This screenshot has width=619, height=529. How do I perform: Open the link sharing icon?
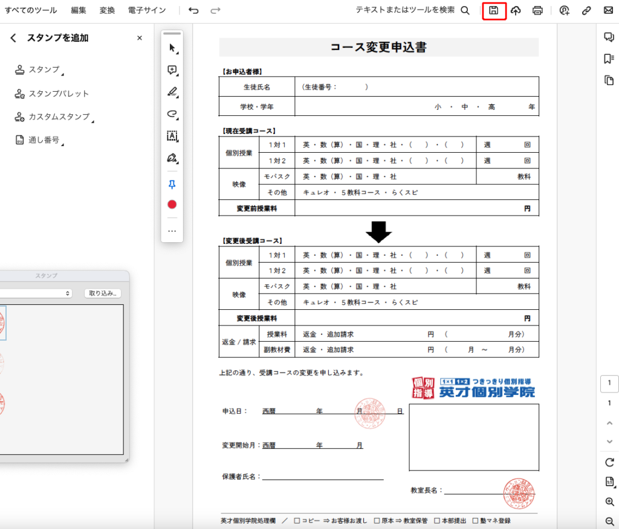586,10
